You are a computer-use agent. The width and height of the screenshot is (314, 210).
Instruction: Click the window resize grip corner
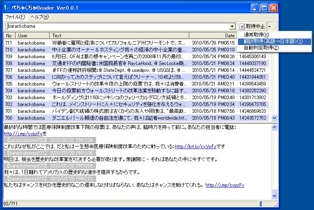pyautogui.click(x=276, y=204)
